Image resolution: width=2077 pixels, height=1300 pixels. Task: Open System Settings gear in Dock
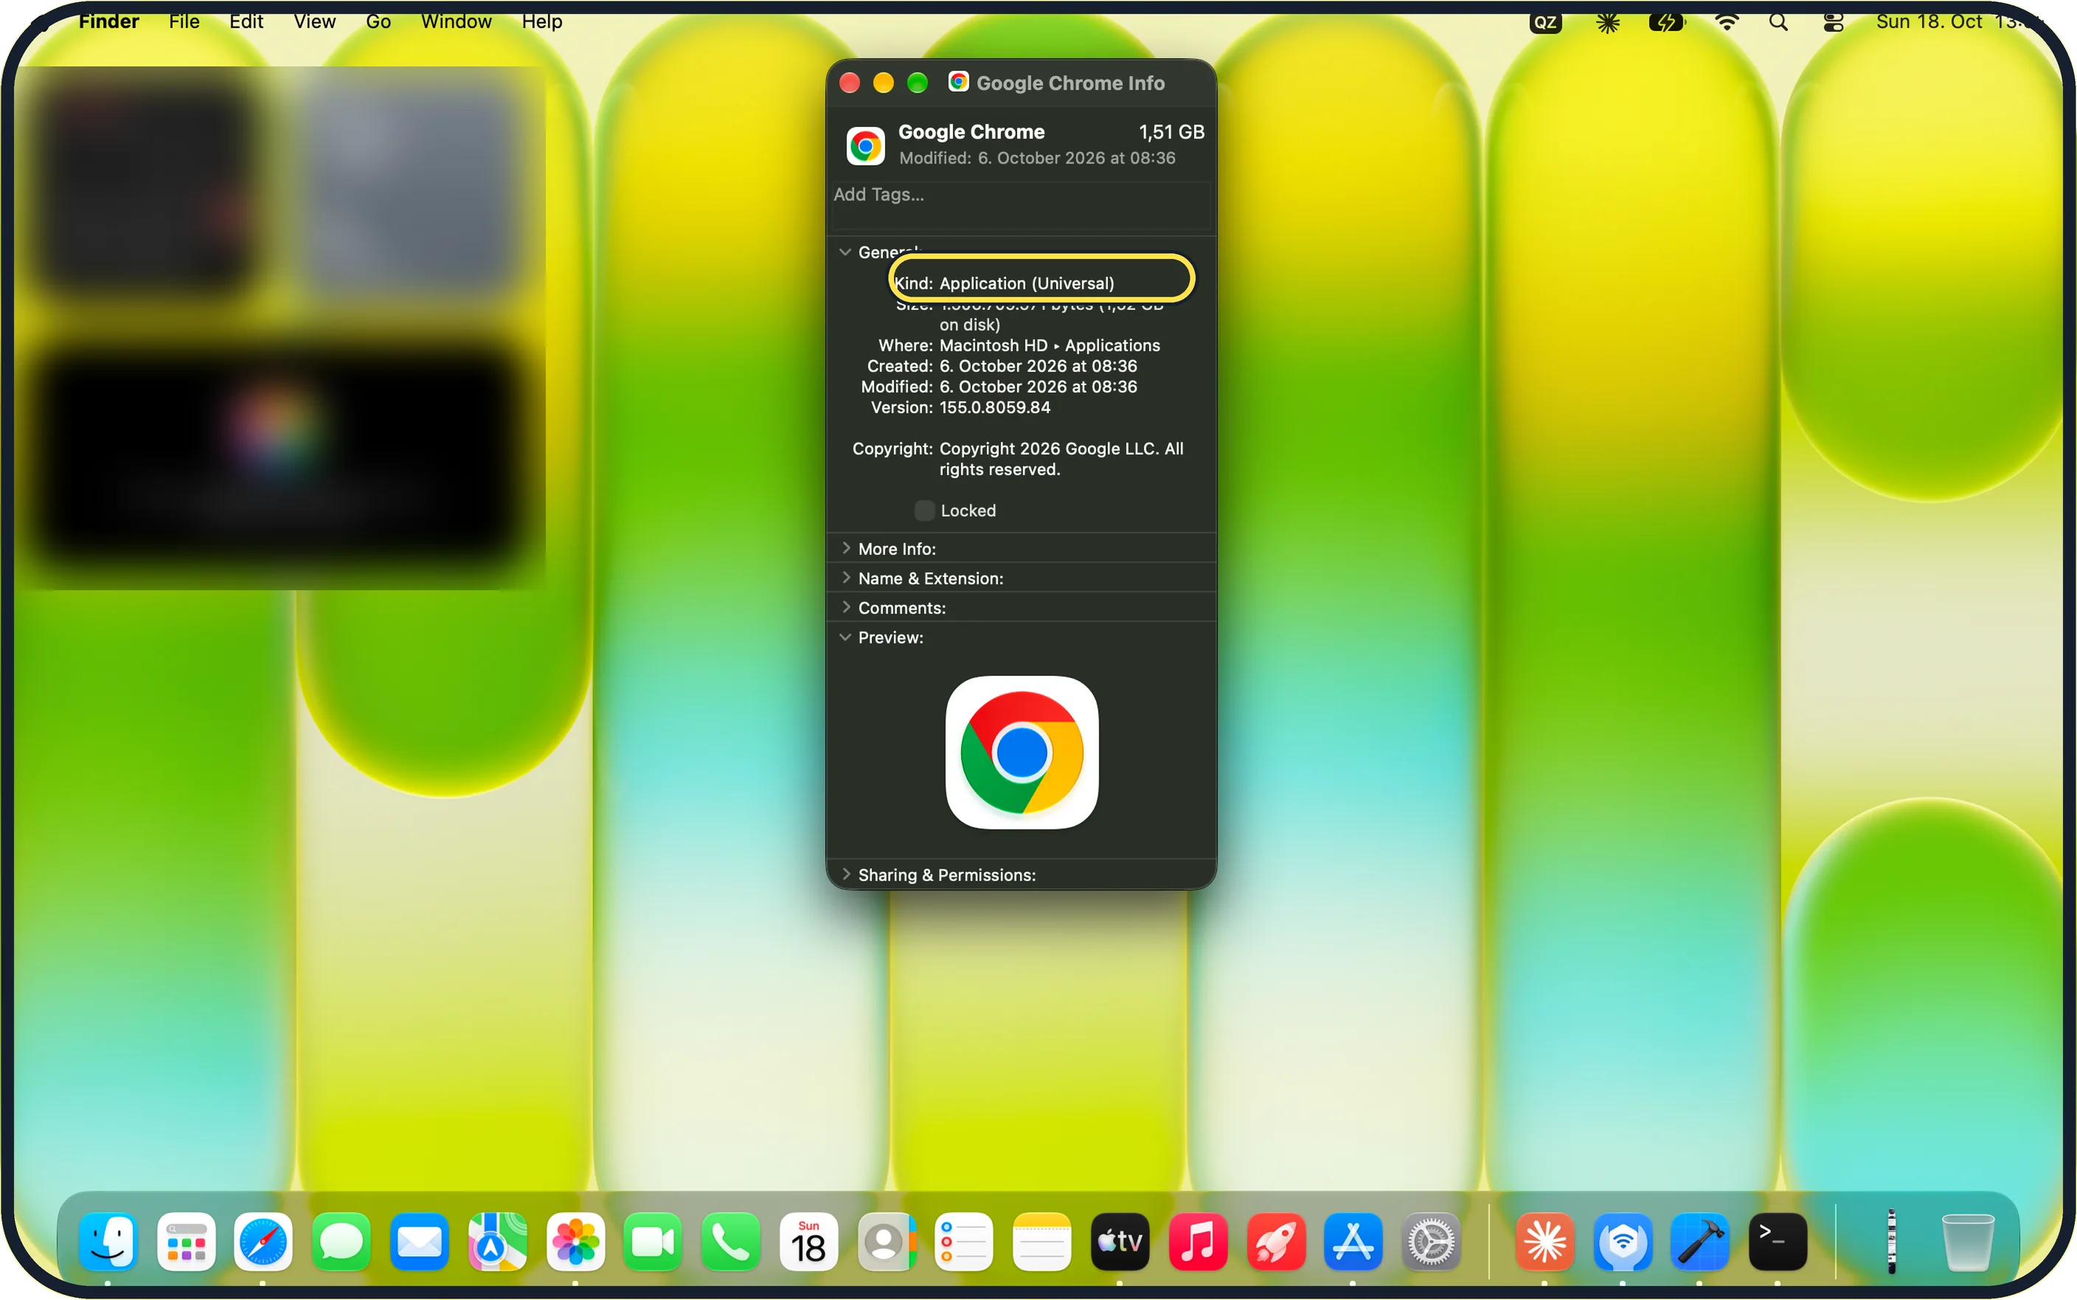1432,1242
